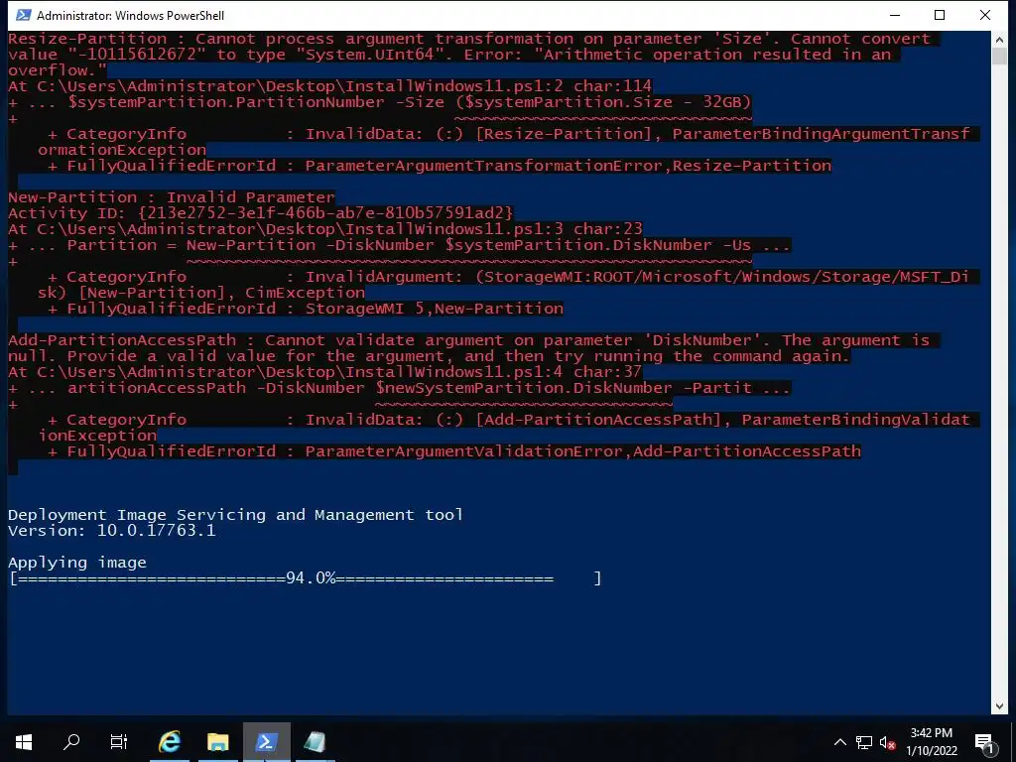Click 'ParameterArgumentValidationError,Add-PartitionAccessPath' text
The width and height of the screenshot is (1016, 762).
pos(583,451)
